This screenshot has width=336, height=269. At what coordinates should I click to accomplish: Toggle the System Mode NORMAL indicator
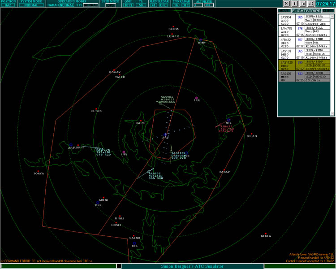tap(32, 5)
